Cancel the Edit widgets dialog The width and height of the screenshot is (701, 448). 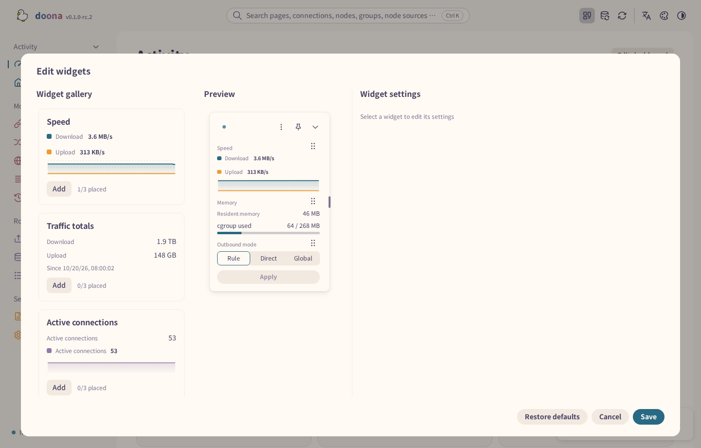coord(610,417)
